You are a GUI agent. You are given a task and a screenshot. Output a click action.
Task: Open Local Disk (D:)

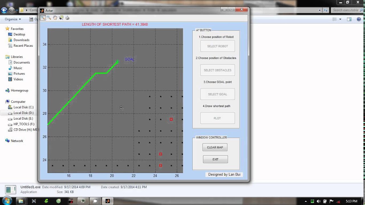[x=23, y=113]
